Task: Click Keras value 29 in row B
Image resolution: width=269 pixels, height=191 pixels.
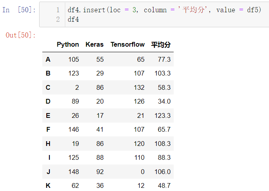Action: pyautogui.click(x=100, y=74)
